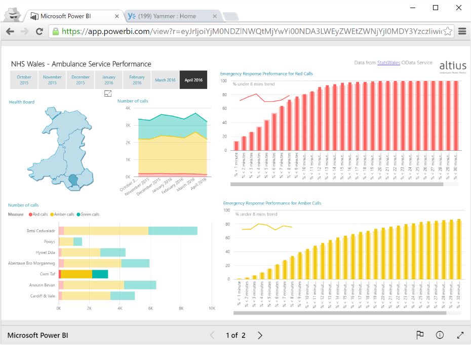Click the 'NHS Wales - Ambulance Service Performance' heading

coord(81,64)
